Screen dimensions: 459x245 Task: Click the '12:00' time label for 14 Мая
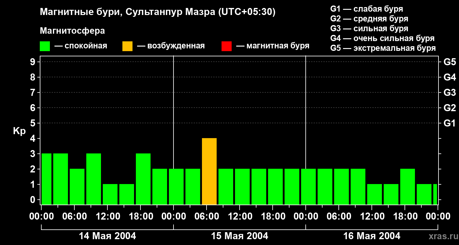(x=108, y=216)
